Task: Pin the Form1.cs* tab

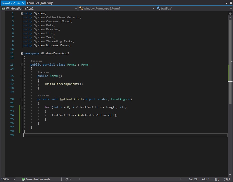Action: [19, 3]
